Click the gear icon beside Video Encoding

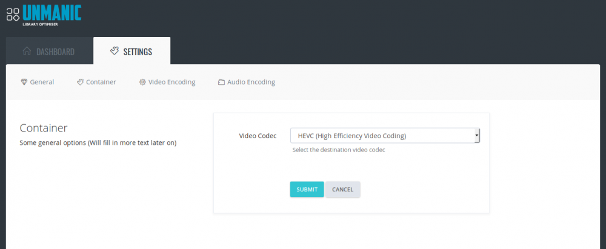pos(142,82)
